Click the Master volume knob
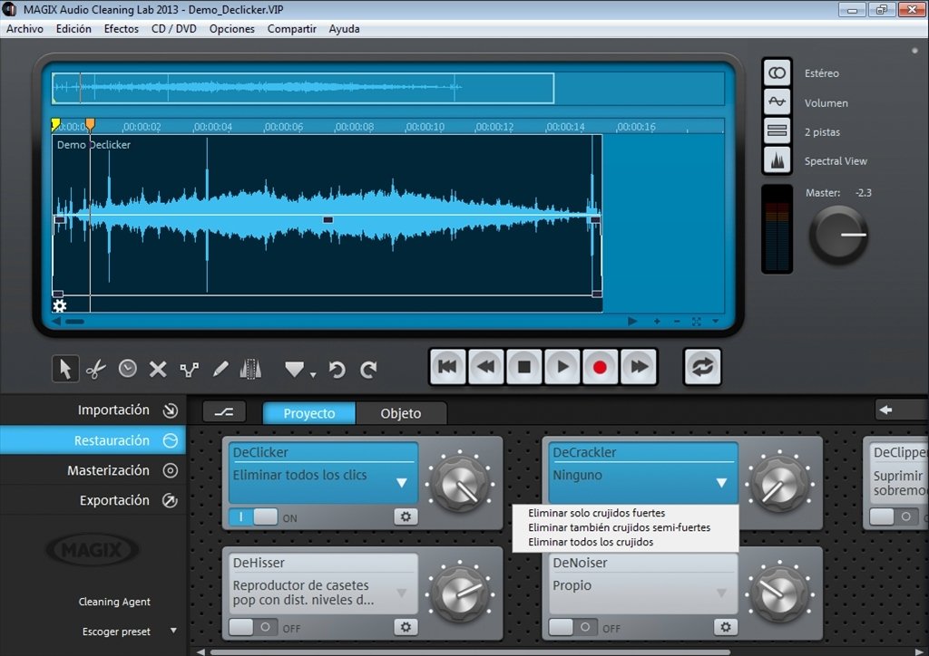 click(x=838, y=235)
